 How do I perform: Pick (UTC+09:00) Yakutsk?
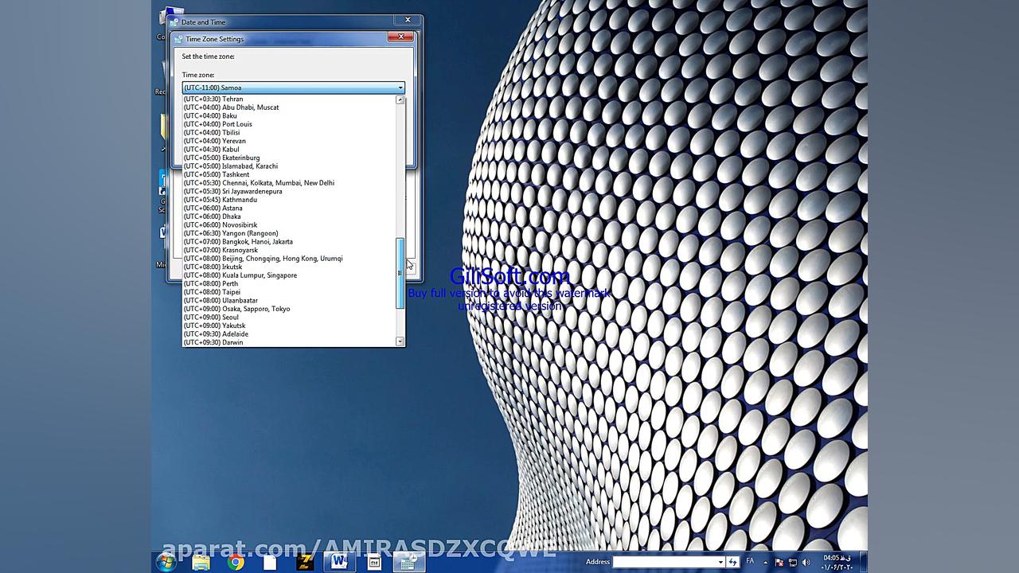coord(289,325)
